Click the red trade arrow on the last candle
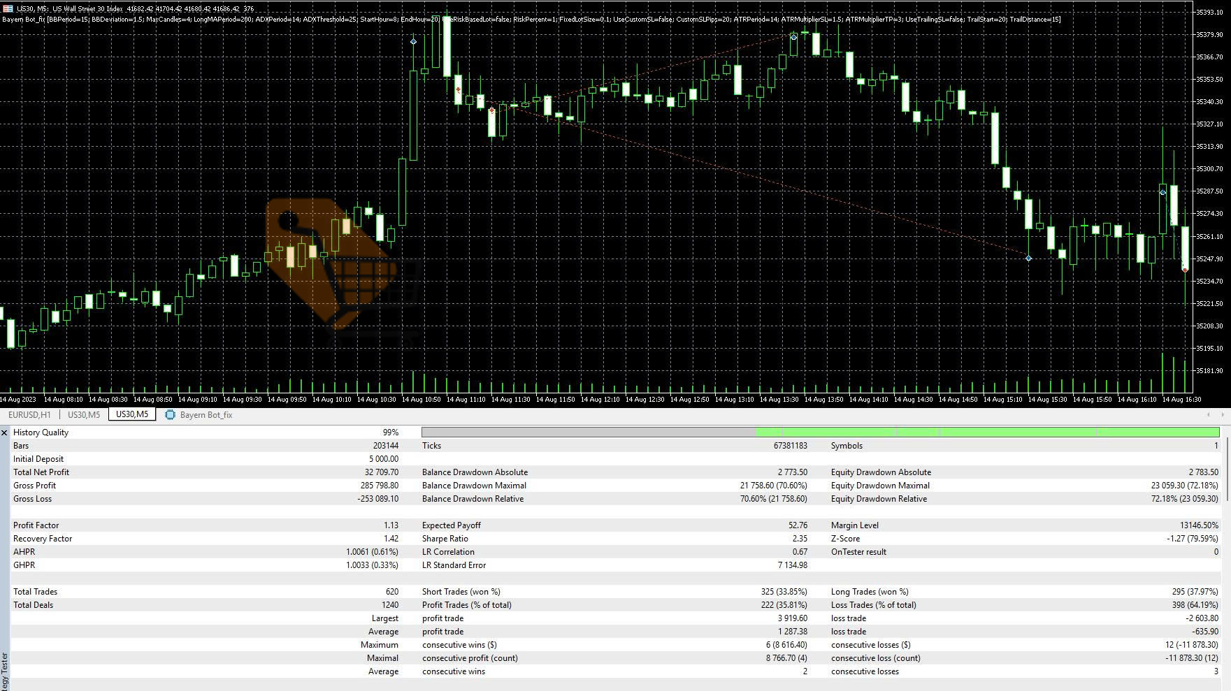The image size is (1231, 691). click(x=1185, y=270)
